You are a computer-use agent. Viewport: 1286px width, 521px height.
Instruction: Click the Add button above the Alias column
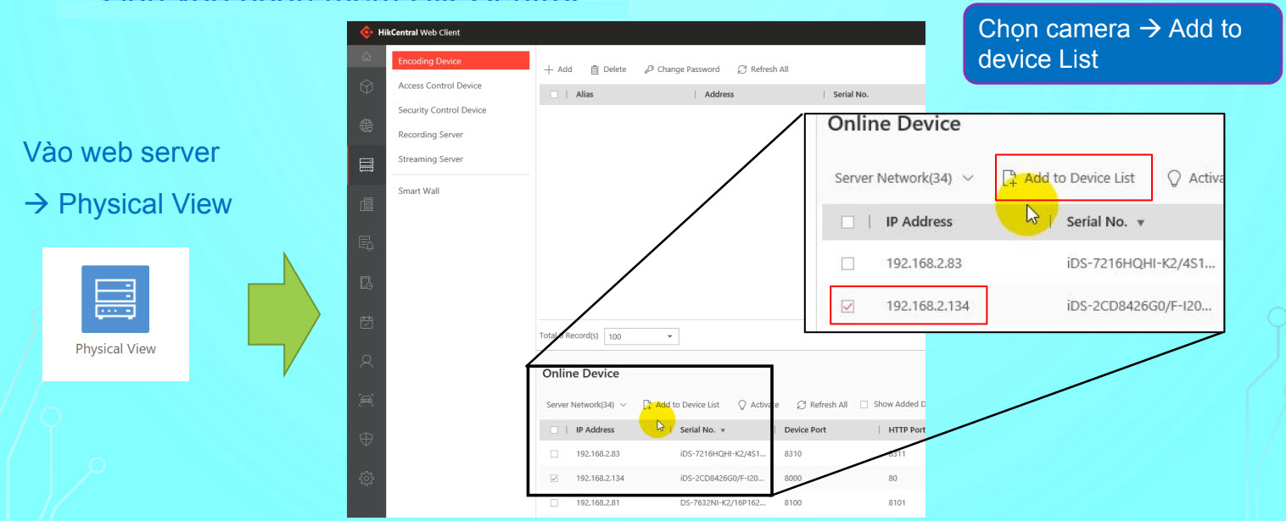[558, 69]
